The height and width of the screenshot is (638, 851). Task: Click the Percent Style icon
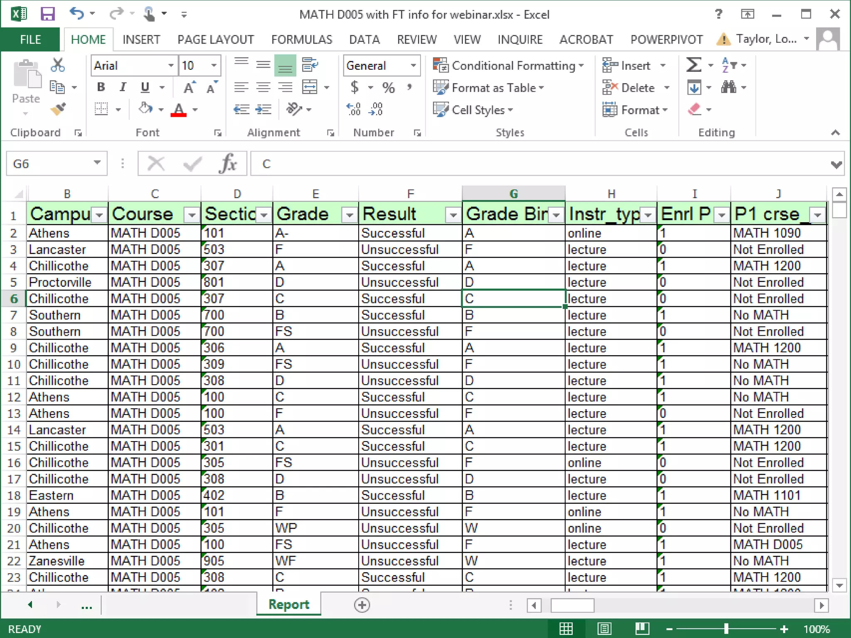(388, 88)
